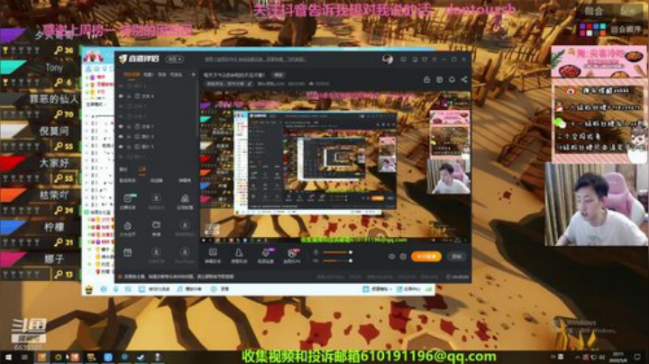Screen dimensions: 649x364
Task: Click the yellow mascot icon in background window bar
Action: (x=89, y=289)
